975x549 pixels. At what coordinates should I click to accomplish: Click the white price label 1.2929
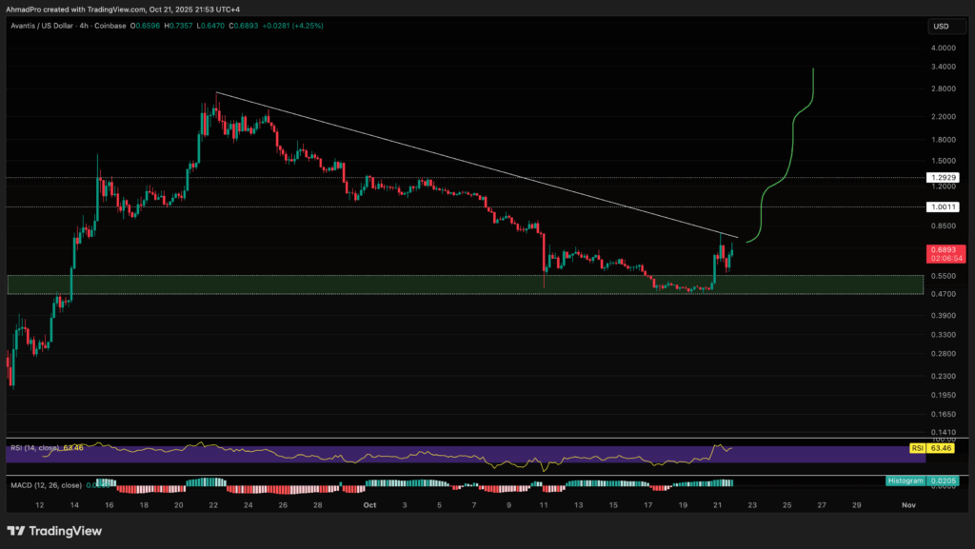tap(945, 177)
